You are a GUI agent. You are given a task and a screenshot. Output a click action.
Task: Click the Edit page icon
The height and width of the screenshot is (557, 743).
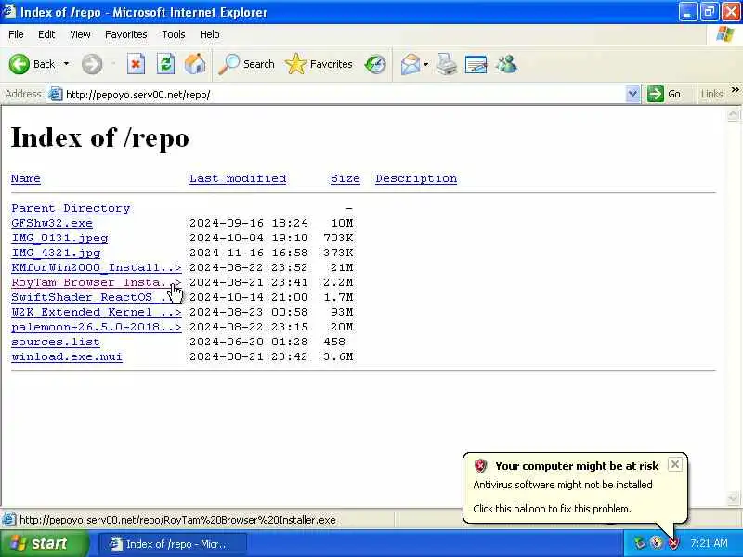click(x=476, y=64)
